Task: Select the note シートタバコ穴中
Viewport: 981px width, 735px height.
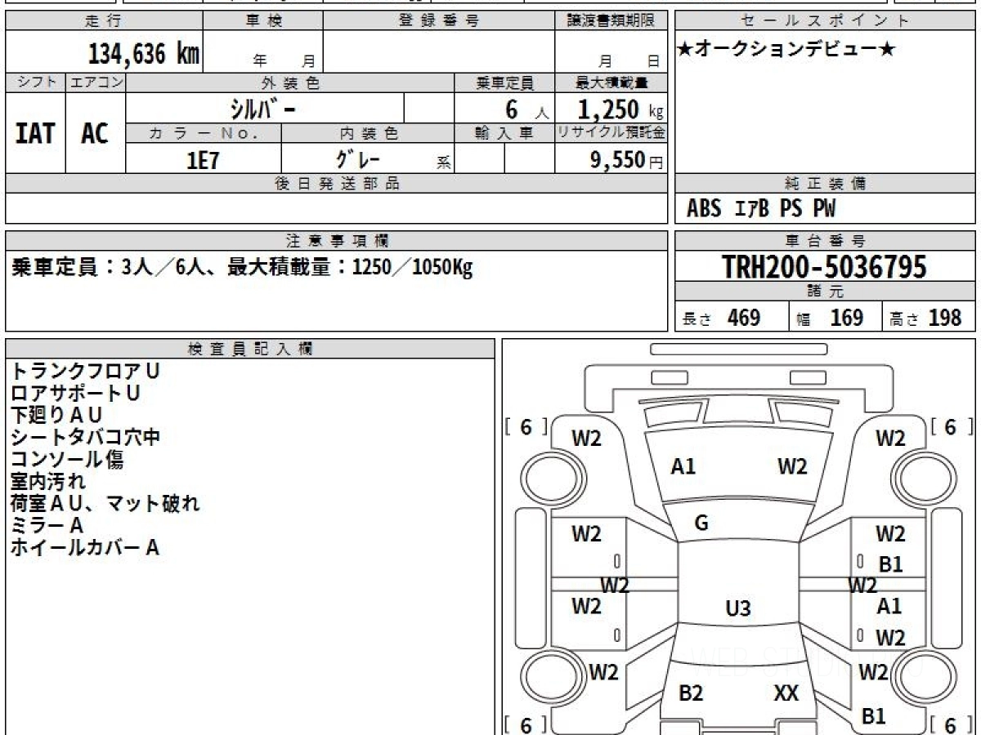Action: click(x=85, y=437)
